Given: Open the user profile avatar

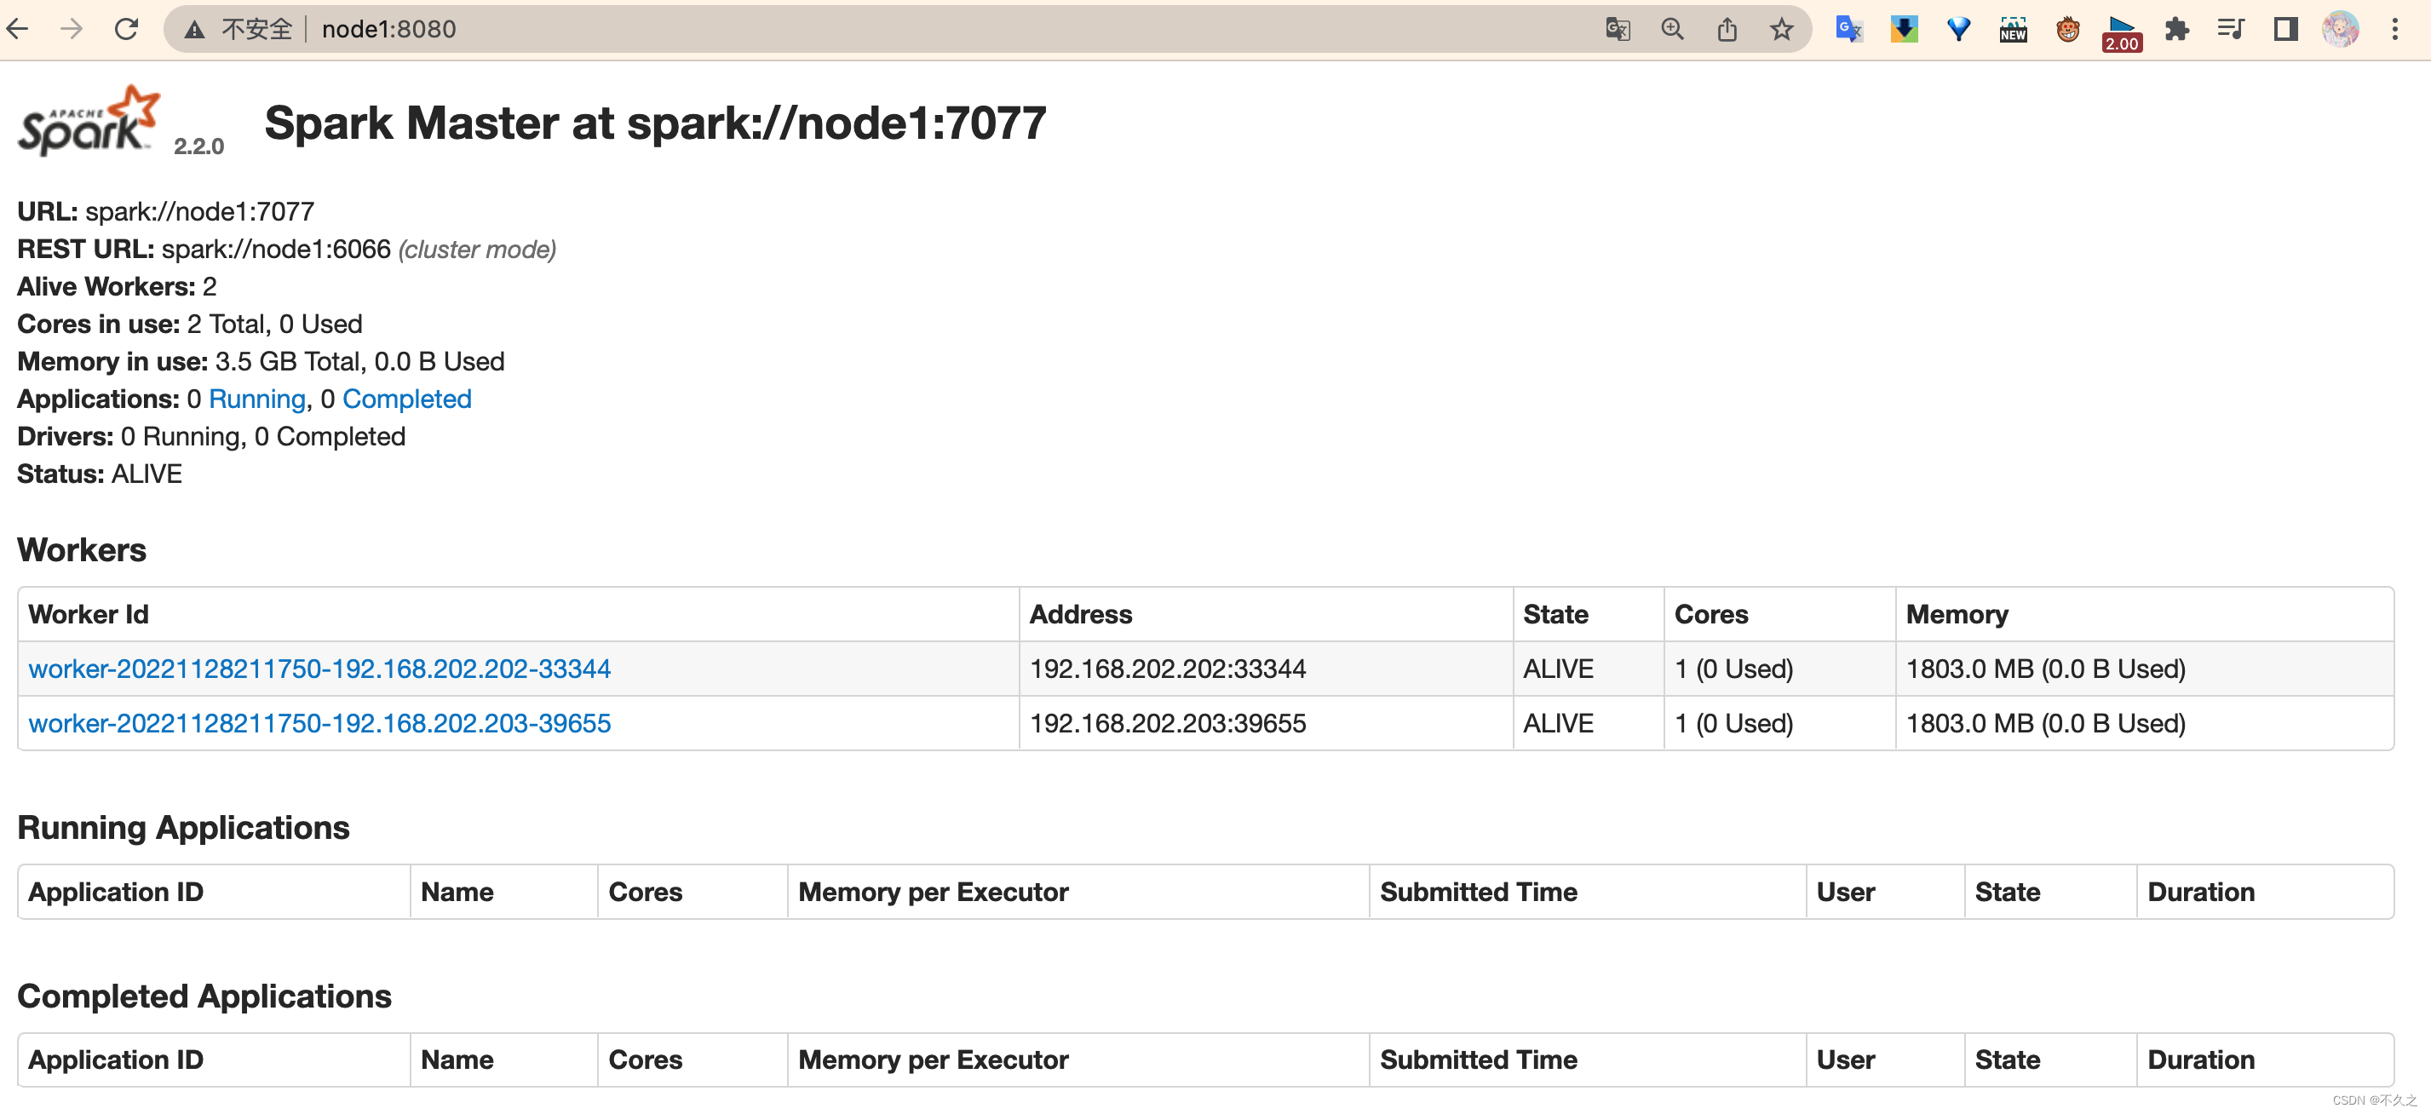Looking at the screenshot, I should (2340, 29).
